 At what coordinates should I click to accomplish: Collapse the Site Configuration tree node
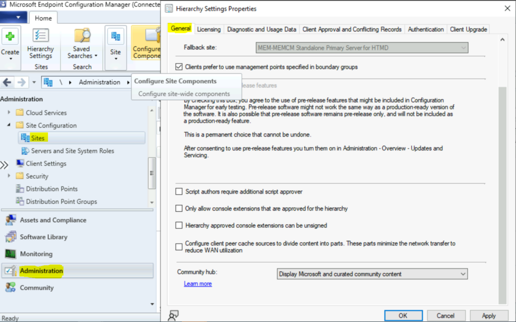(x=9, y=125)
